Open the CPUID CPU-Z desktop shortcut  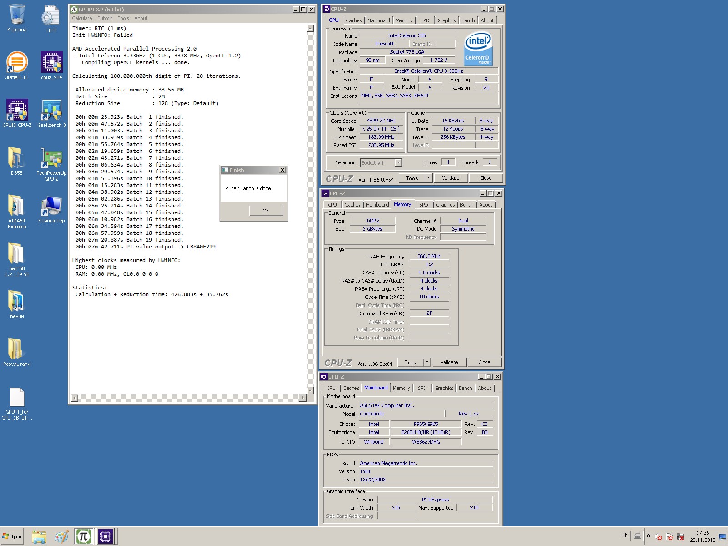17,114
